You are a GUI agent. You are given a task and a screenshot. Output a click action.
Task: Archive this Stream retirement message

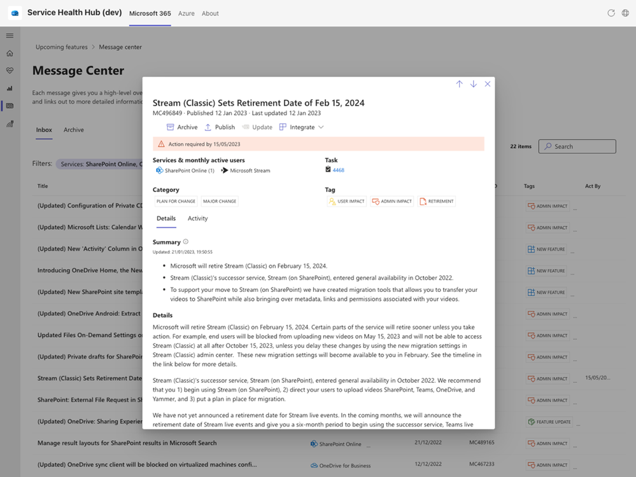(x=182, y=127)
